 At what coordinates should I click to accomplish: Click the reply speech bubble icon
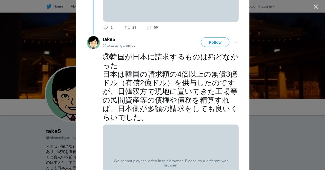106,28
